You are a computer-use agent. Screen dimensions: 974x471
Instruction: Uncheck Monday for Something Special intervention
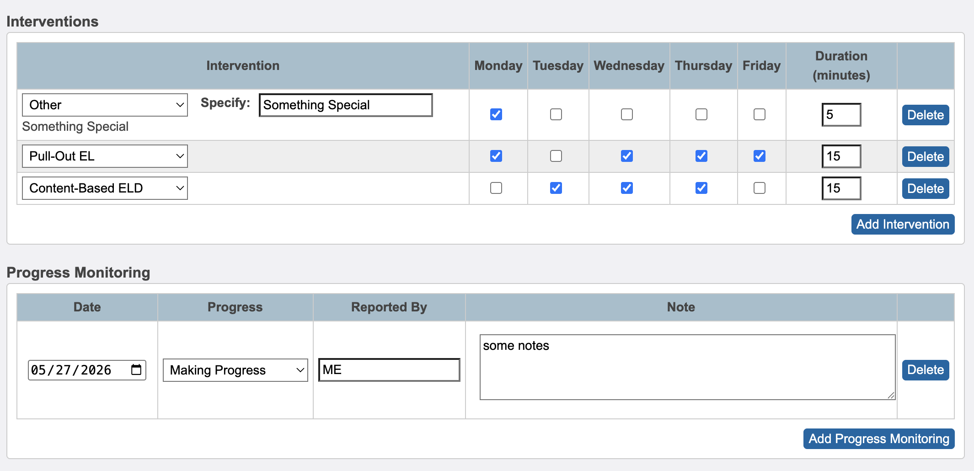[x=496, y=114]
